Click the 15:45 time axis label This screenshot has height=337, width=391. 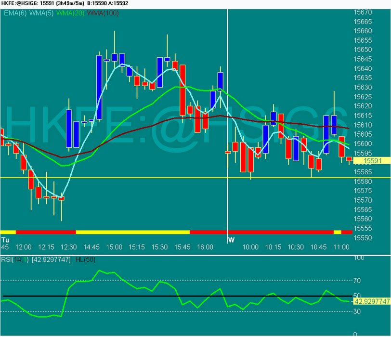[182, 247]
